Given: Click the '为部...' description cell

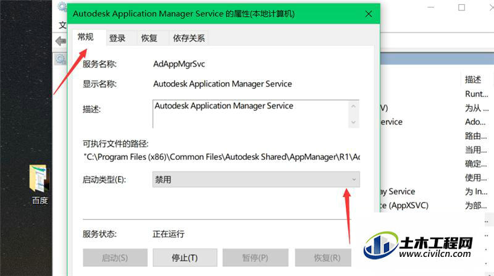Looking at the screenshot, I should tap(475, 206).
